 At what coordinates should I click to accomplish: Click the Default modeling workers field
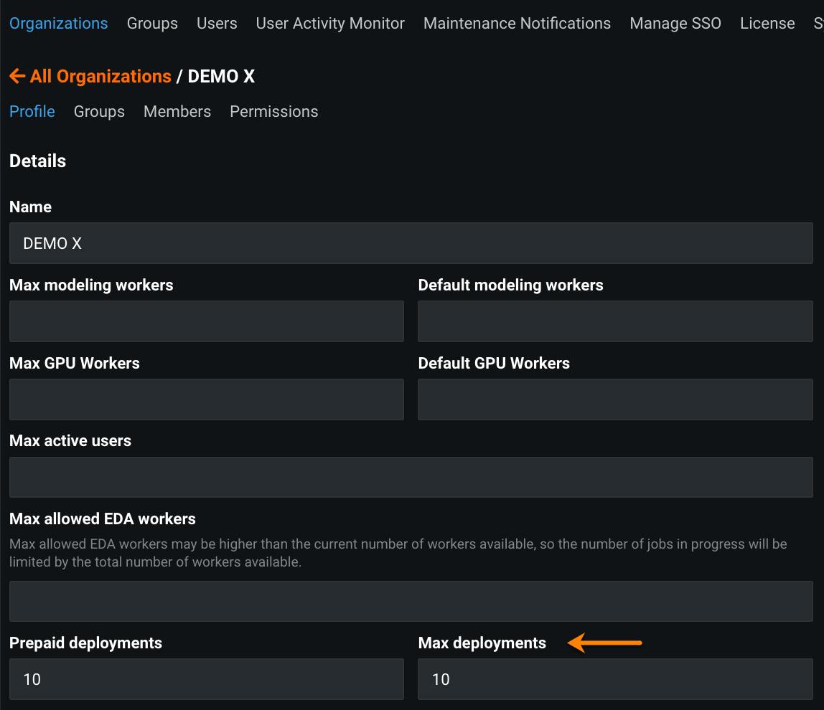pyautogui.click(x=615, y=321)
